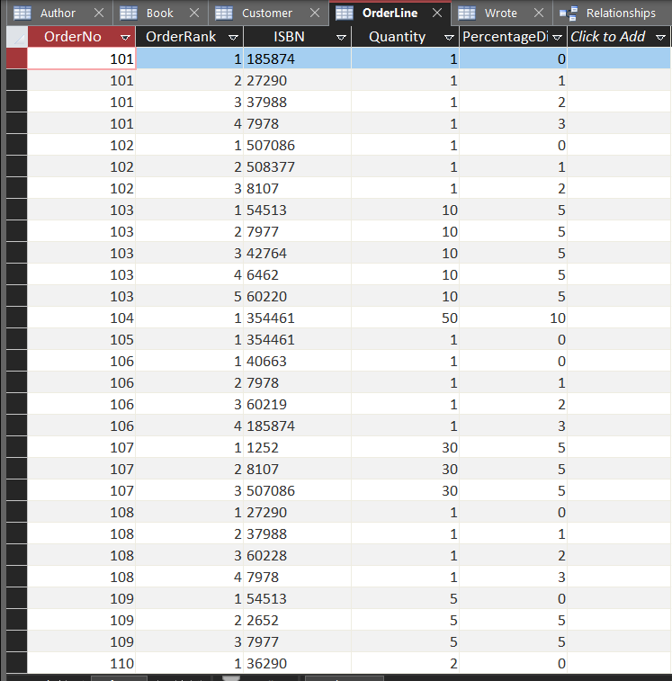Close the Wrote tab
Viewport: 672px width, 681px height.
click(x=539, y=13)
